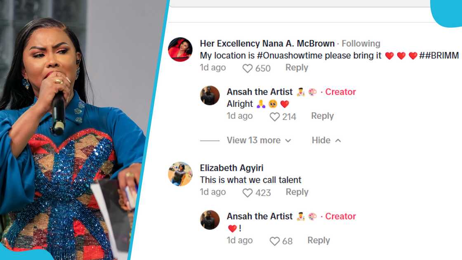Reply to Elizabeth Agyiri's comment
Viewport: 462px width, 260px height.
pyautogui.click(x=297, y=192)
